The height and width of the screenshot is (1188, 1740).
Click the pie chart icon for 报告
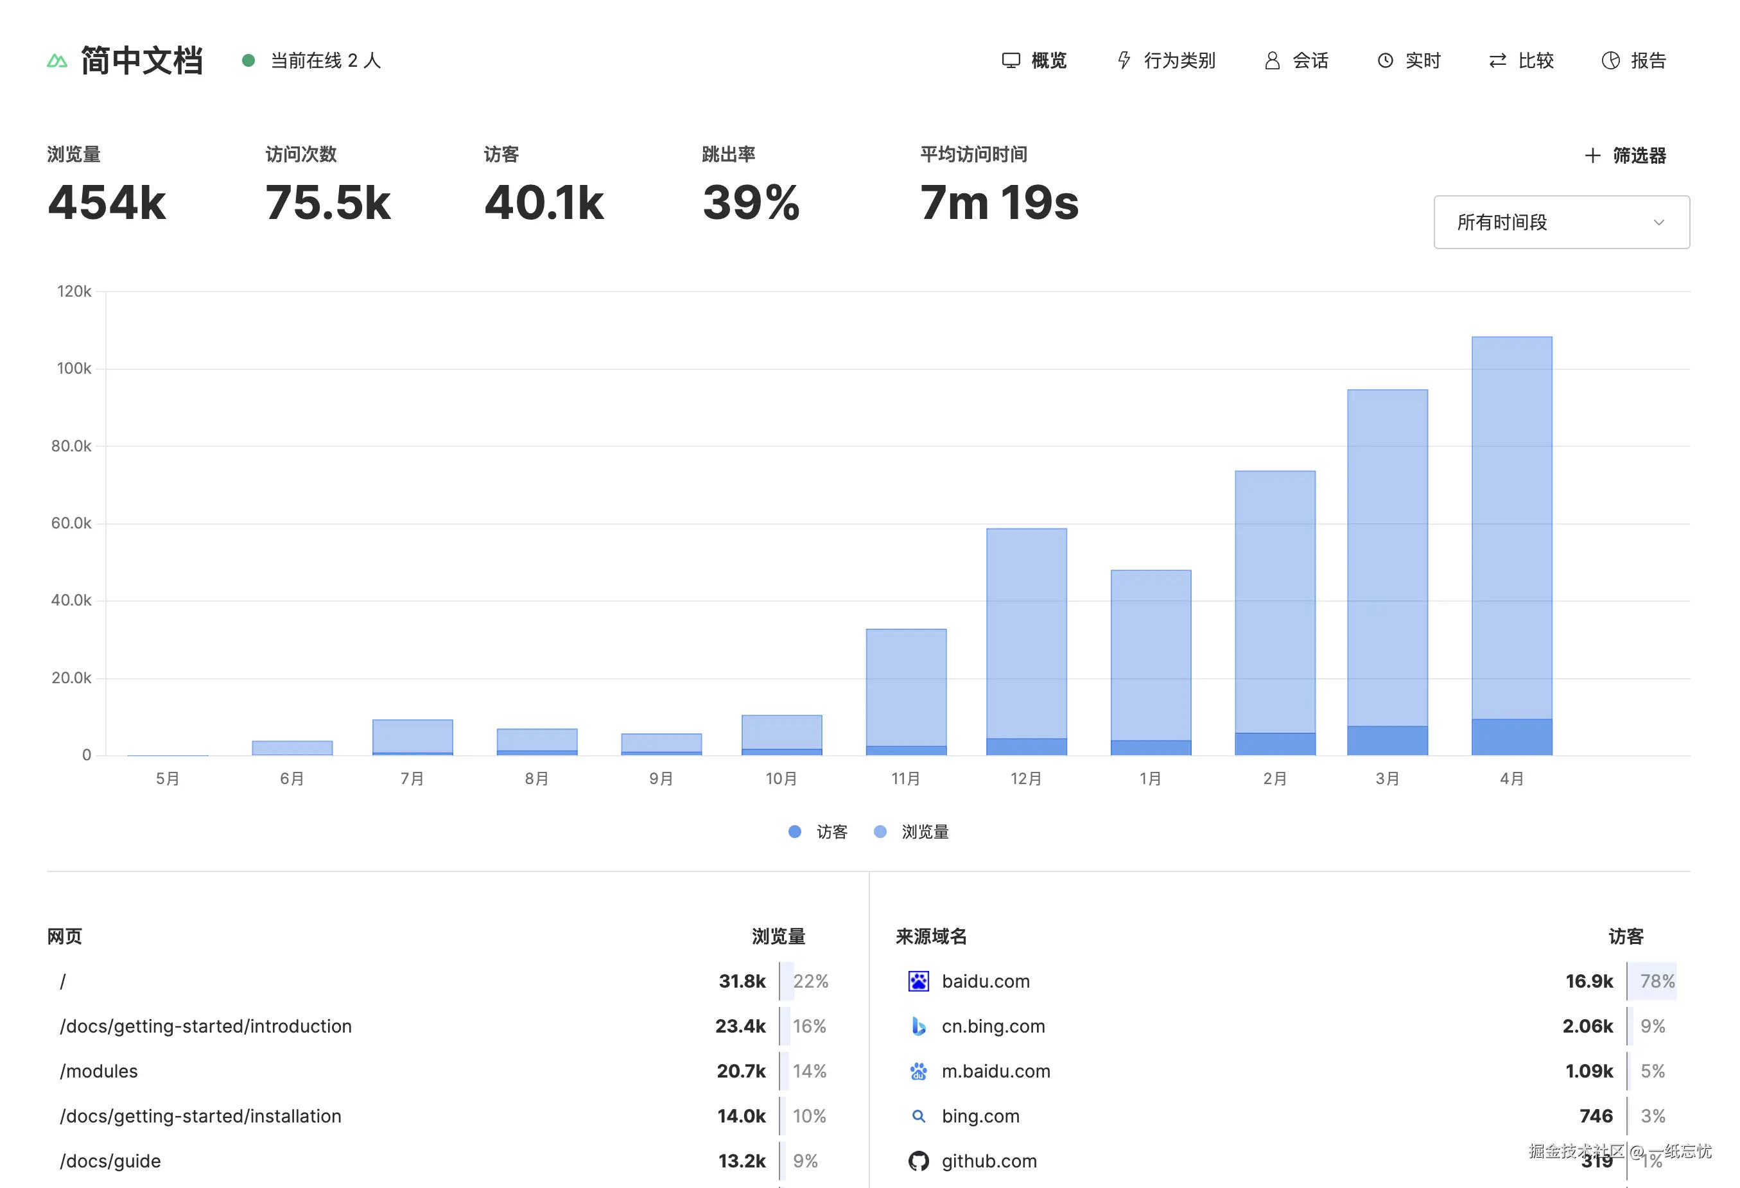tap(1610, 60)
